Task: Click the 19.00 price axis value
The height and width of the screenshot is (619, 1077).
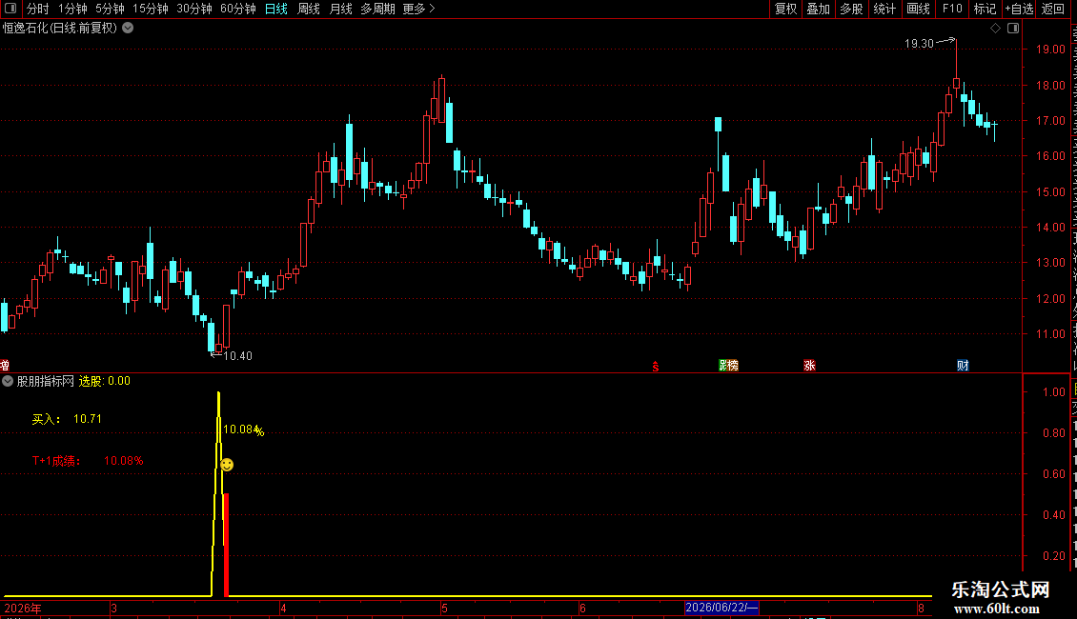Action: coord(1050,50)
